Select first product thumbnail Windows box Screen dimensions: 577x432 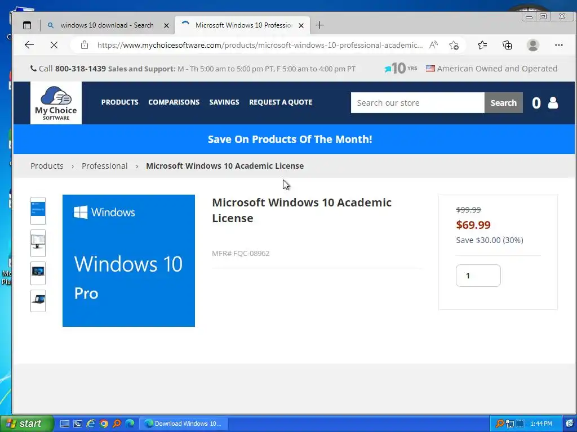coord(38,211)
